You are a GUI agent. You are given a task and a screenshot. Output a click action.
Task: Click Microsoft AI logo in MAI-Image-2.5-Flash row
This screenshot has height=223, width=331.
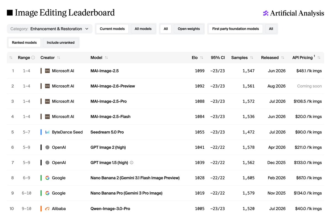pyautogui.click(x=47, y=116)
